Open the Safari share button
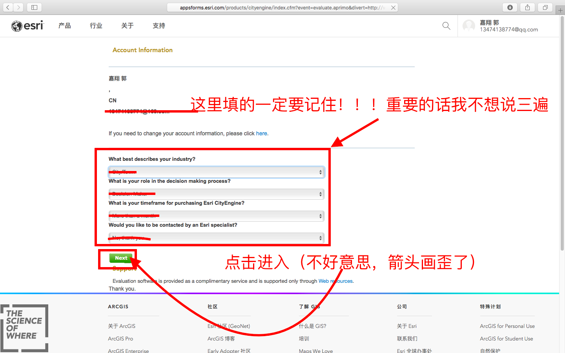The width and height of the screenshot is (565, 353). pos(527,7)
